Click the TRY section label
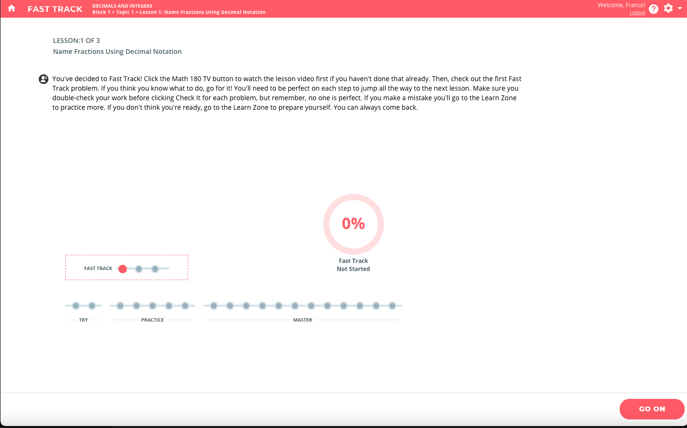687x428 pixels. coord(84,320)
